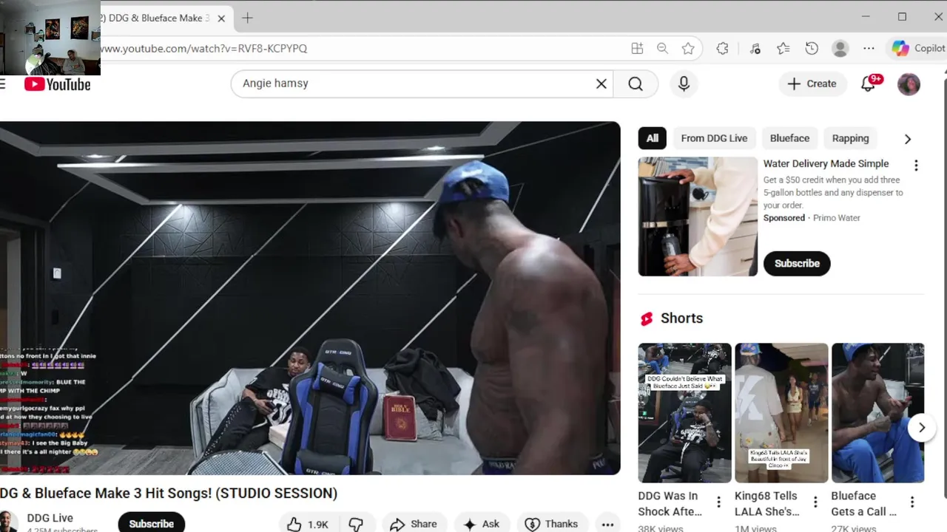
Task: Open options for Blueface Gets a Call short
Action: point(912,502)
